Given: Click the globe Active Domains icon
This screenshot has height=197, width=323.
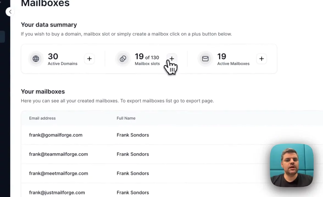Looking at the screenshot, I should click(36, 59).
